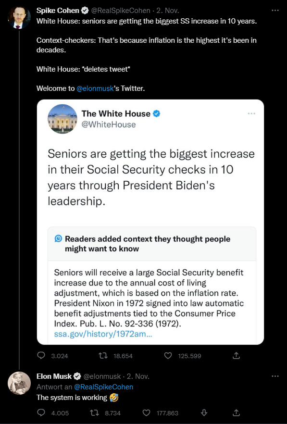Open more options for Spike Cohen's tweet
Image resolution: width=287 pixels, height=424 pixels.
click(x=275, y=10)
